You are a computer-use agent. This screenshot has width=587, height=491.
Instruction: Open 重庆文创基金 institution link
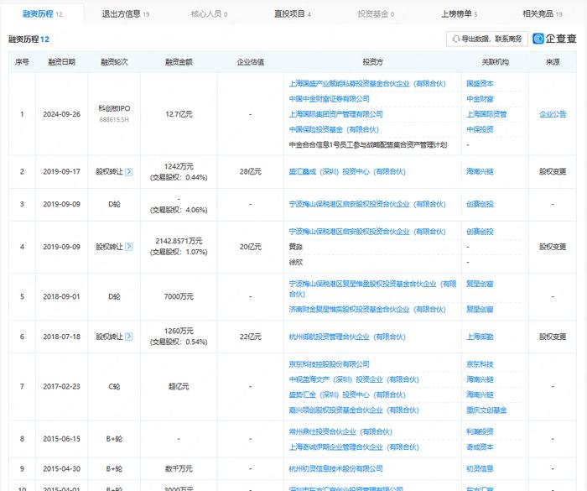486,410
